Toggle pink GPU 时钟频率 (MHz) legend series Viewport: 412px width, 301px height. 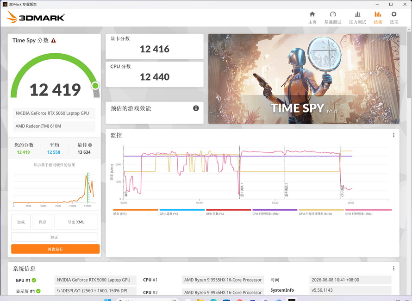click(x=368, y=212)
